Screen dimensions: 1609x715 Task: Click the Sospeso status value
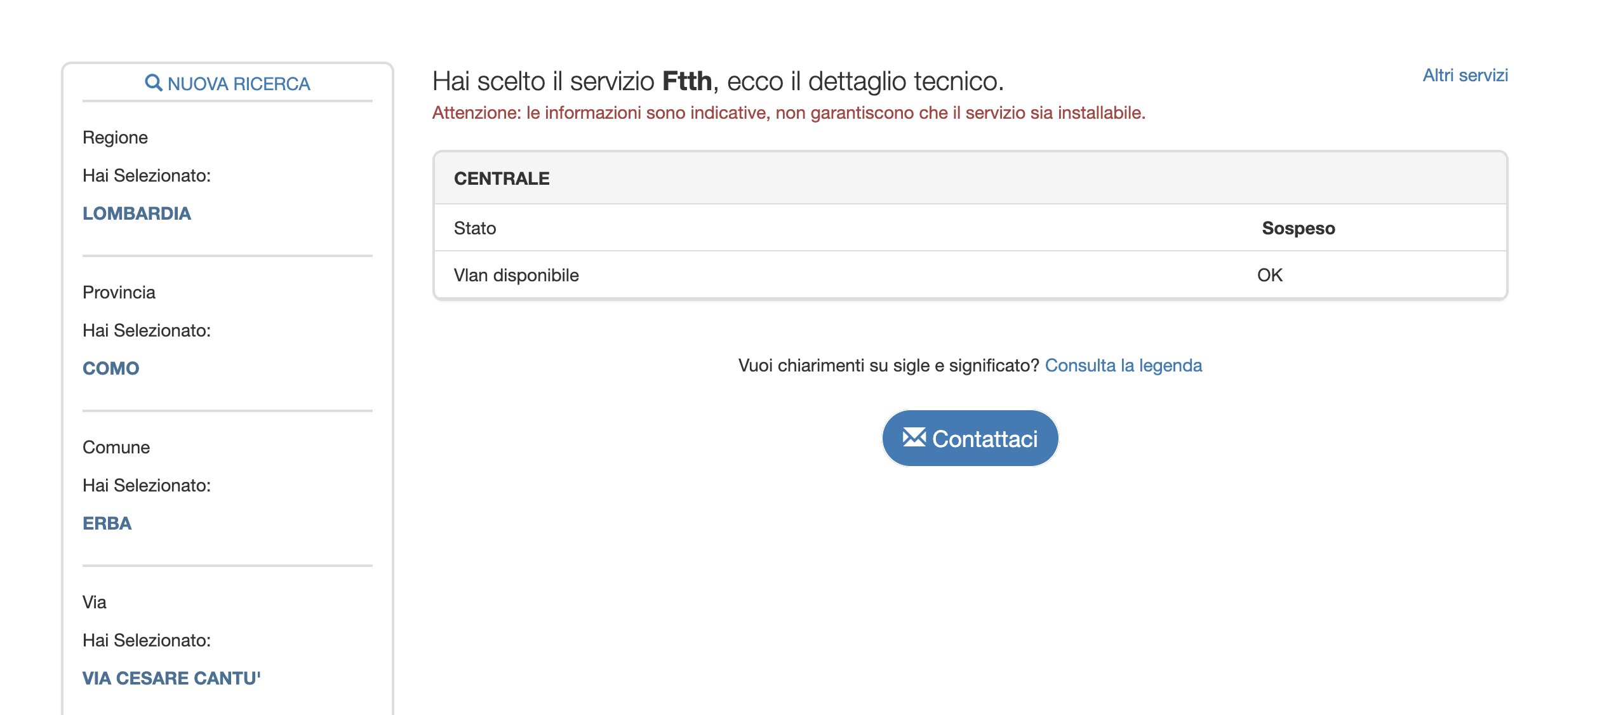click(1298, 228)
